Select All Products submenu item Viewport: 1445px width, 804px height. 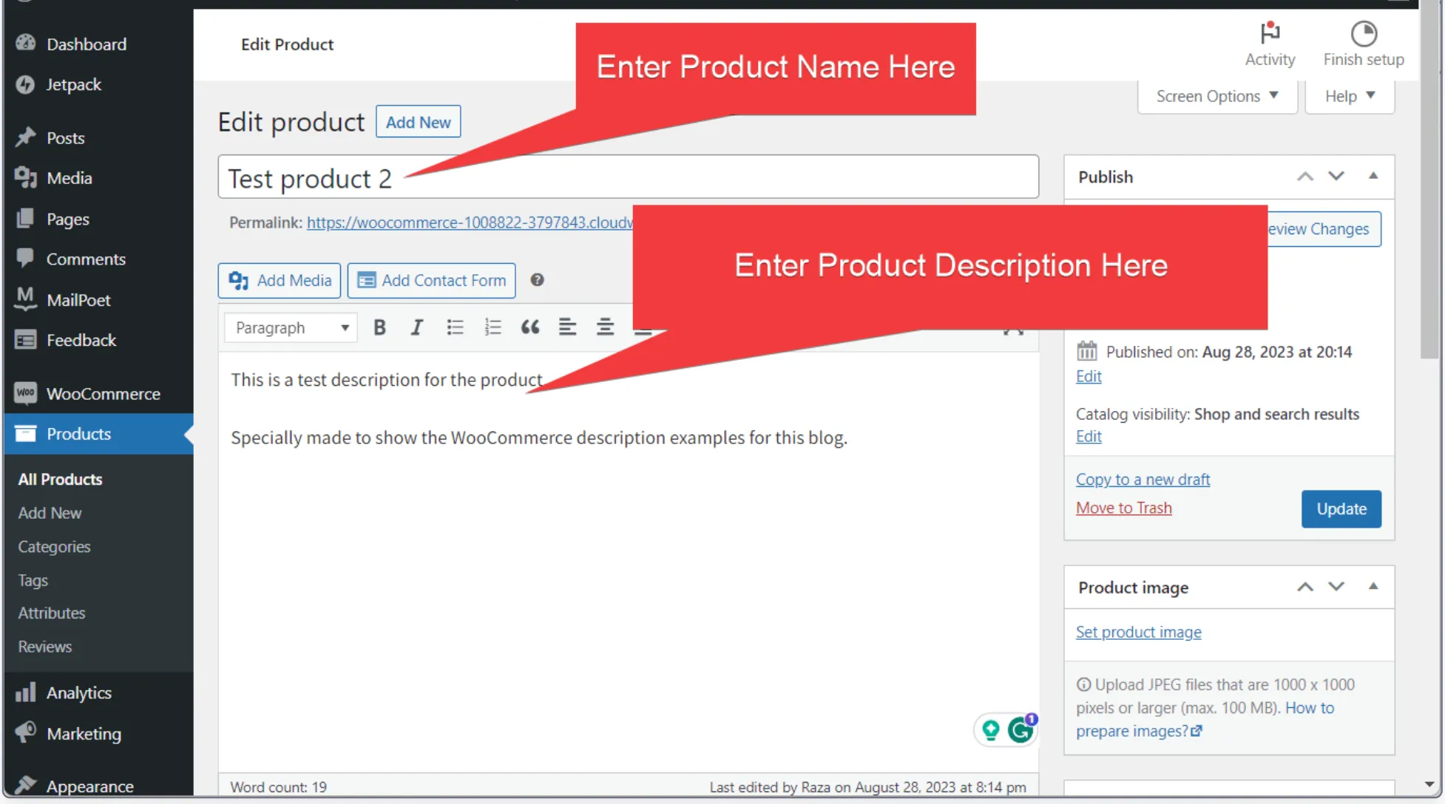pyautogui.click(x=60, y=479)
